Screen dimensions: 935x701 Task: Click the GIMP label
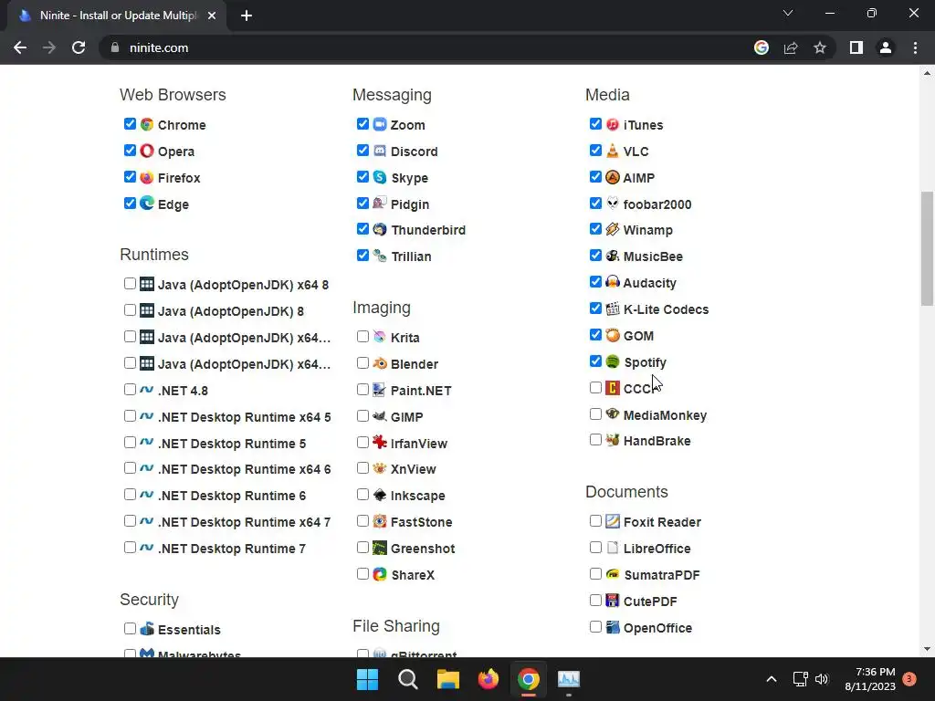click(x=406, y=416)
